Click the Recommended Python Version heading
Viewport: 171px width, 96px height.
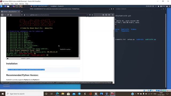22,75
